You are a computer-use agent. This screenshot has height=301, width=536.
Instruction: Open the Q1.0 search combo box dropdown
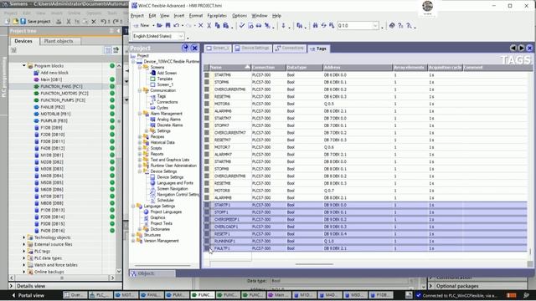[375, 26]
